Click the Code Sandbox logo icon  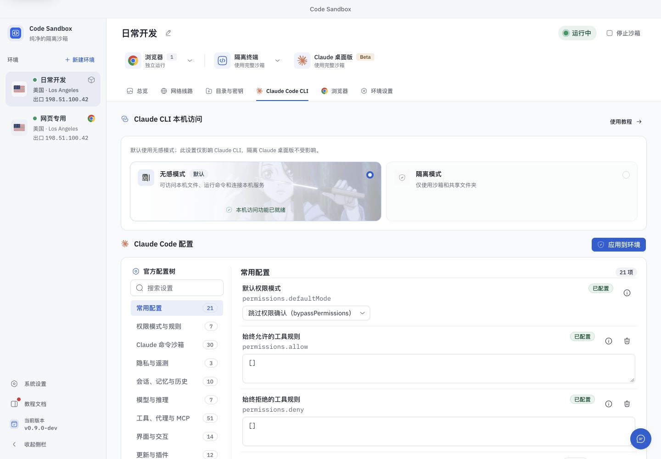click(x=16, y=33)
